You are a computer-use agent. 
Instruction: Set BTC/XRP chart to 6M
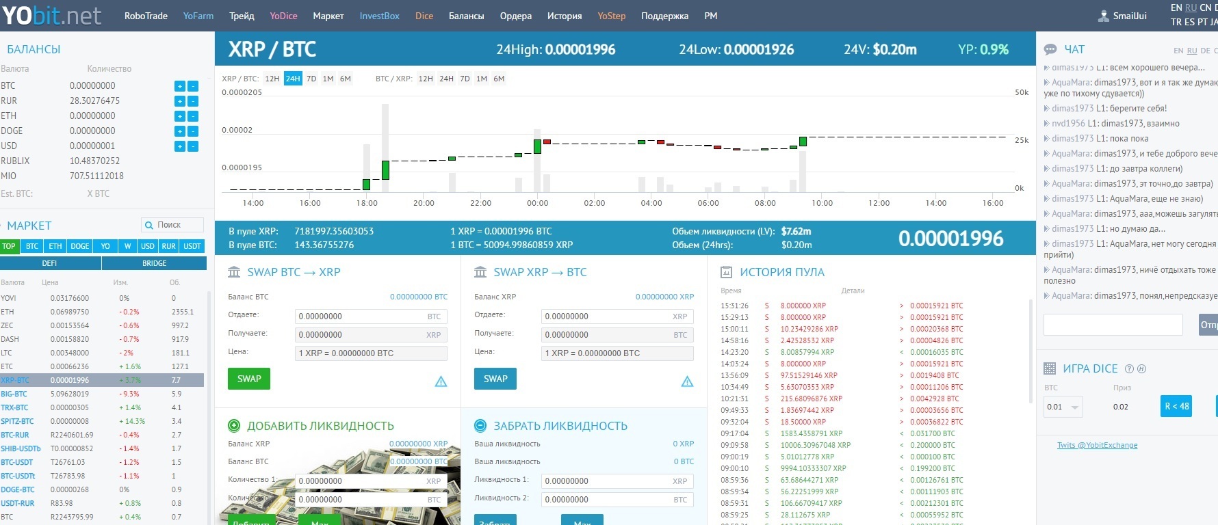coord(500,79)
